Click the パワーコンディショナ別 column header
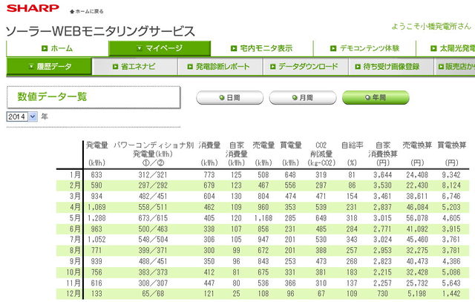The width and height of the screenshot is (475, 302). [154, 145]
